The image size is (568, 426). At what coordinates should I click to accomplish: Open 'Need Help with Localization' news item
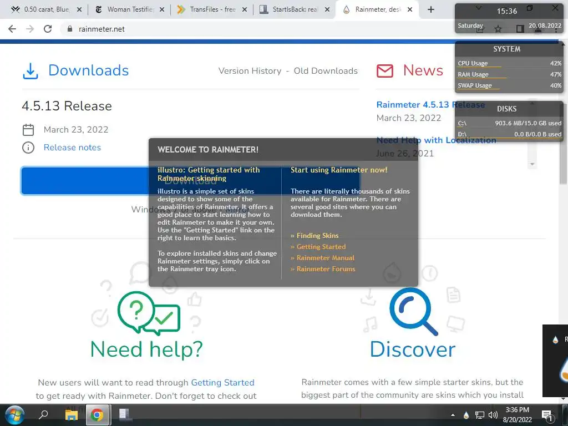(x=436, y=140)
